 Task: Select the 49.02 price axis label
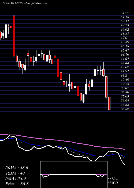124,30
